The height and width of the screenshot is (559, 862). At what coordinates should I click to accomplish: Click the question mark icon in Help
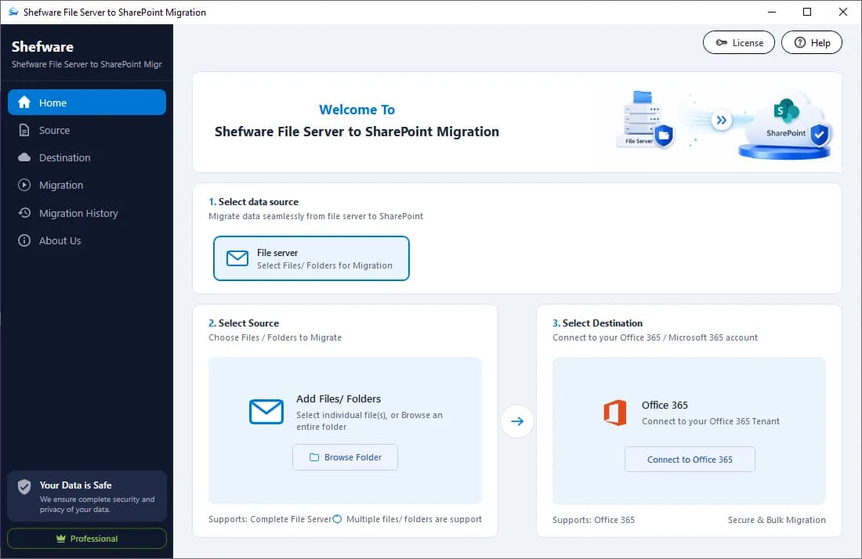click(x=800, y=42)
